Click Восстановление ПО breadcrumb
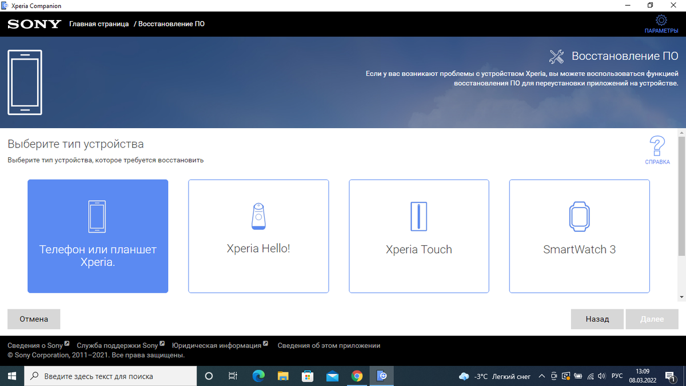The height and width of the screenshot is (386, 686). pyautogui.click(x=171, y=24)
